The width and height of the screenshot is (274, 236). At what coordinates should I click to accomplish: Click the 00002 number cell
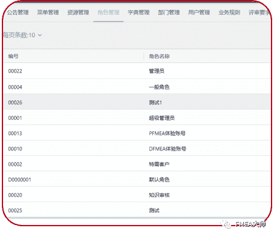coord(15,164)
